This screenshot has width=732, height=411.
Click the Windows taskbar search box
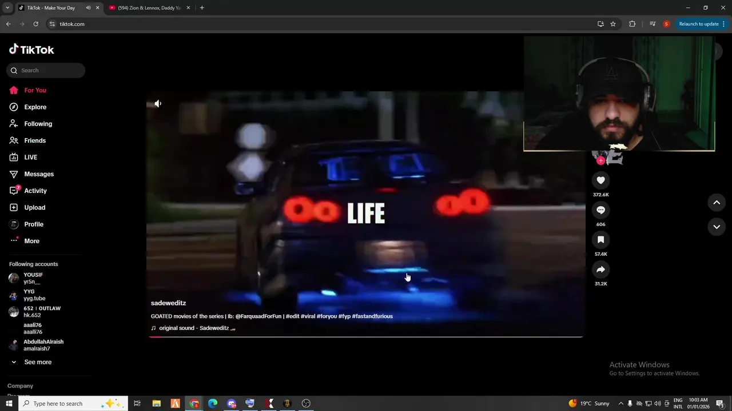(74, 404)
